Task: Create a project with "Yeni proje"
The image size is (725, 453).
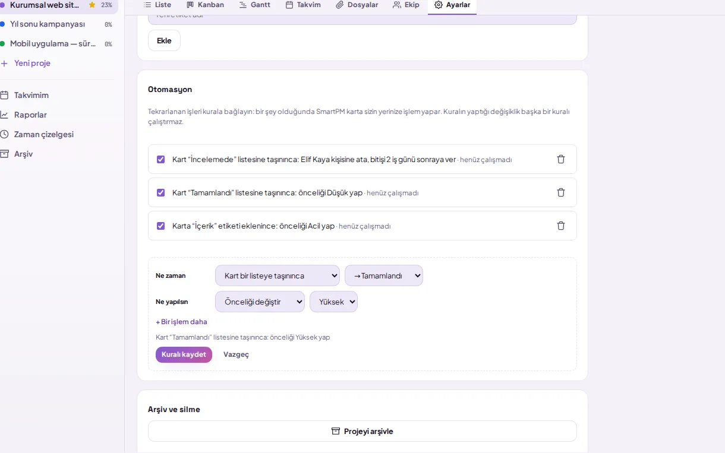Action: point(26,63)
